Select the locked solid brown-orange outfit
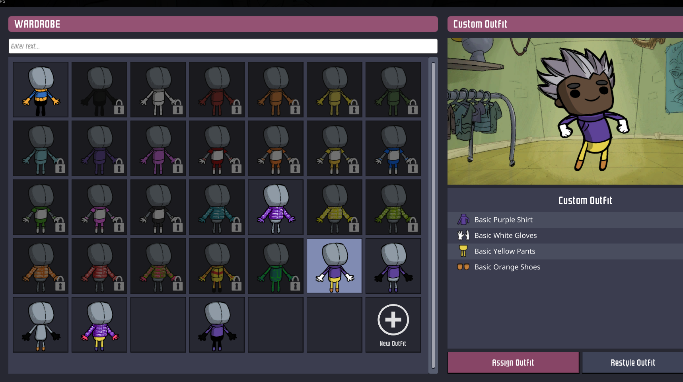 click(276, 90)
